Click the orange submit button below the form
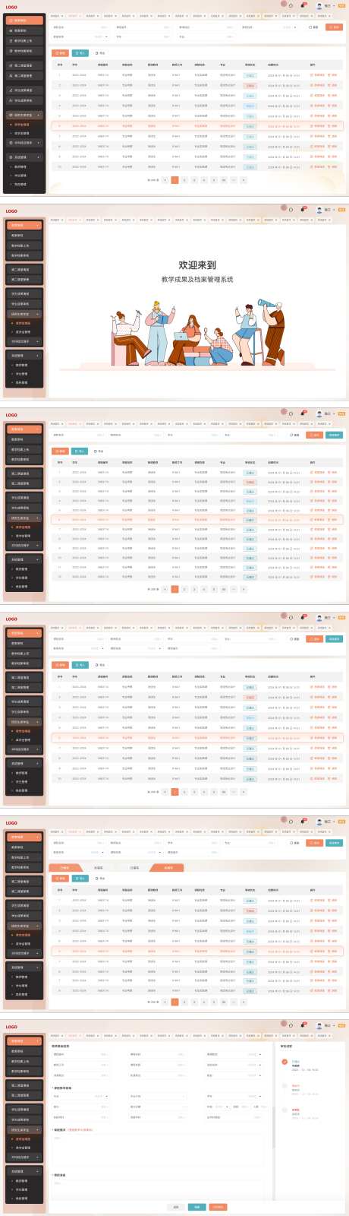This screenshot has height=1216, width=349. [x=218, y=1206]
